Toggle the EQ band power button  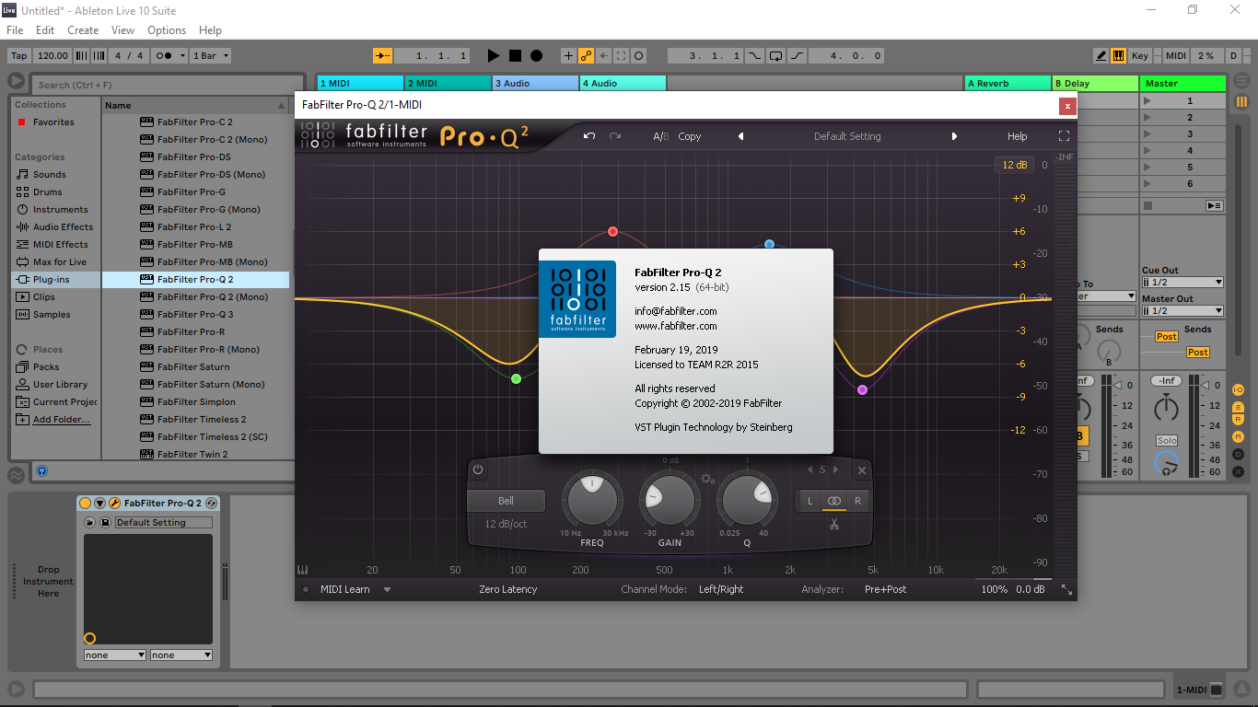478,469
